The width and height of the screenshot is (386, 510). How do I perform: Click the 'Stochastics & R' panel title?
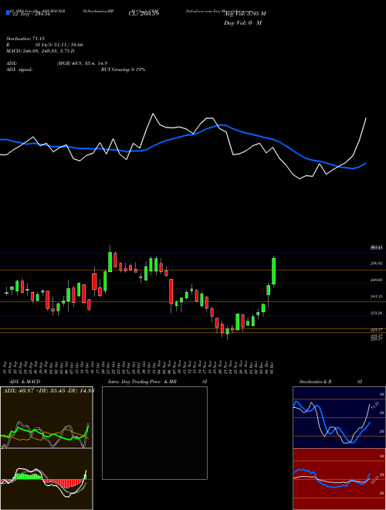pos(315,382)
